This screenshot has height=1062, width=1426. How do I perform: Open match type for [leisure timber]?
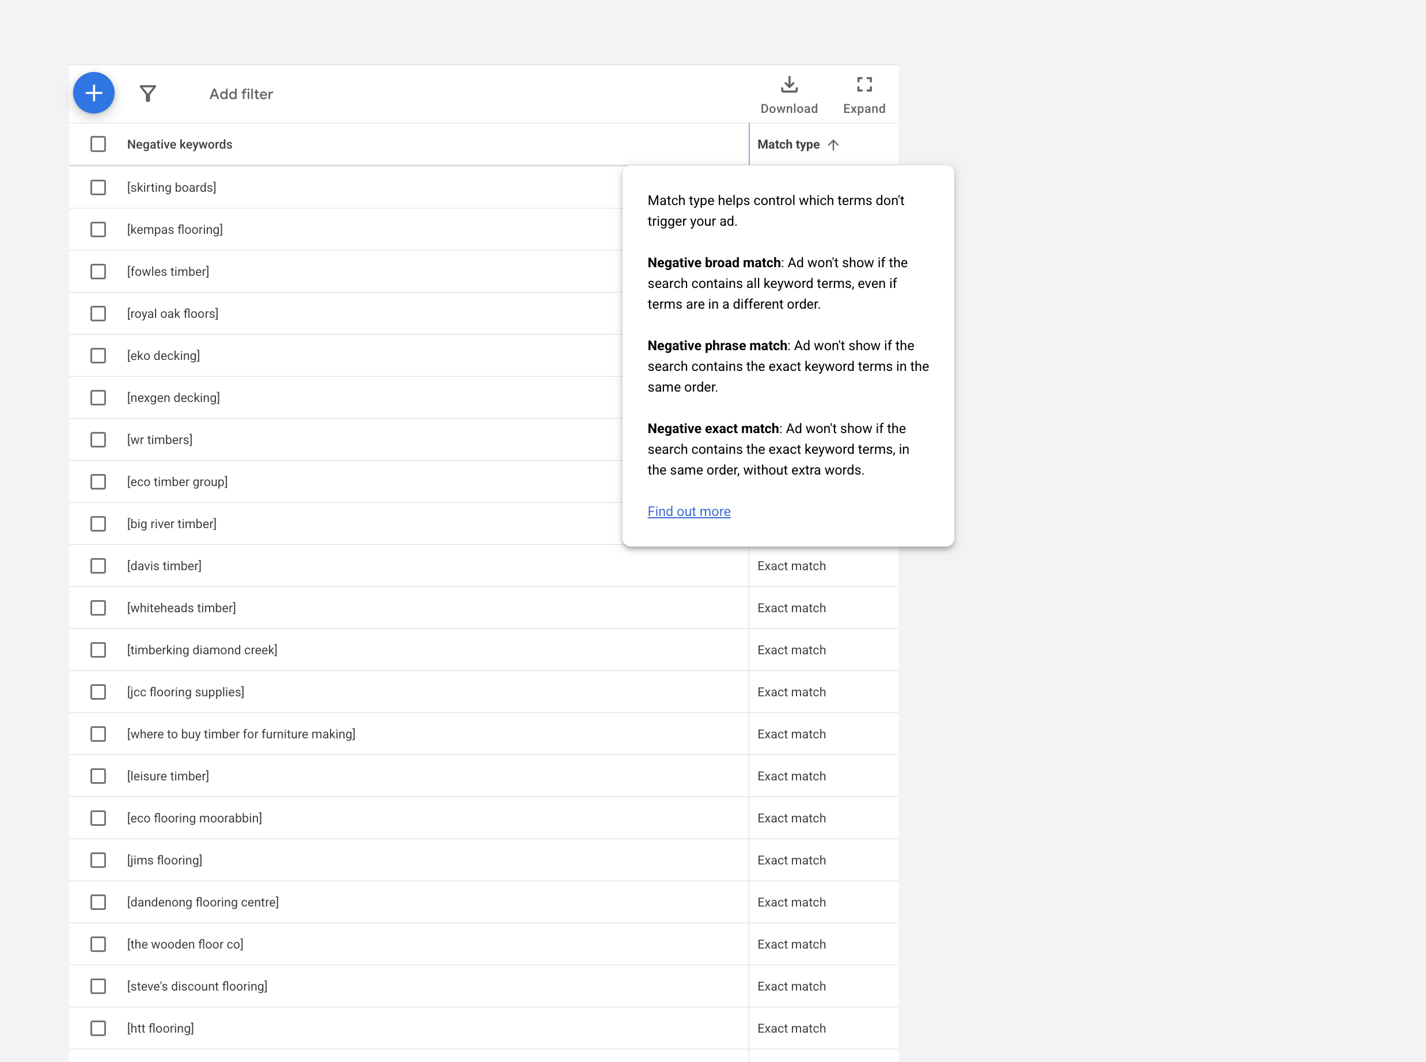tap(791, 776)
